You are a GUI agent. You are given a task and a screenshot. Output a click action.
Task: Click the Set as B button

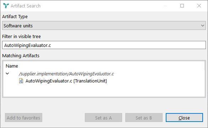click(144, 118)
